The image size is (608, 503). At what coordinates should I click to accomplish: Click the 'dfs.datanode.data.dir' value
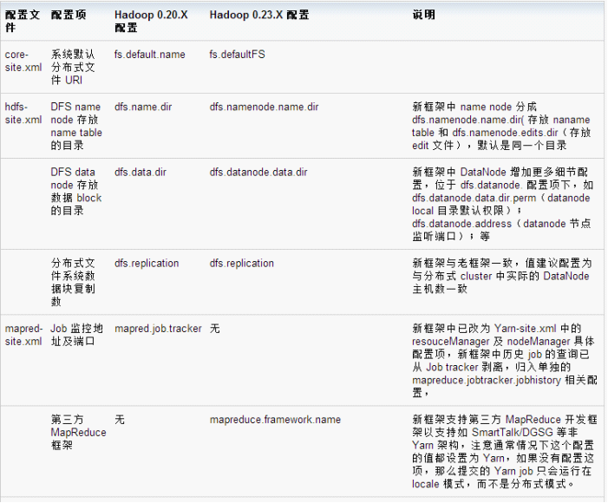click(x=258, y=172)
